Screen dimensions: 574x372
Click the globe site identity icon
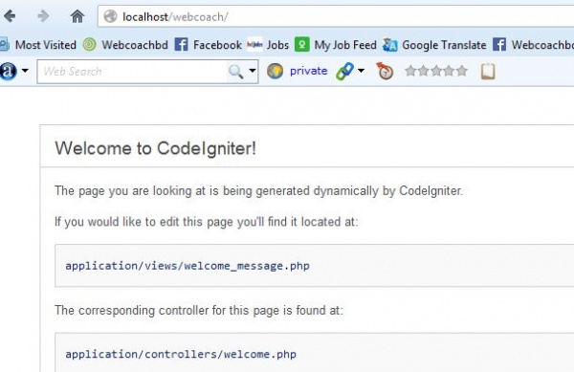tap(110, 16)
